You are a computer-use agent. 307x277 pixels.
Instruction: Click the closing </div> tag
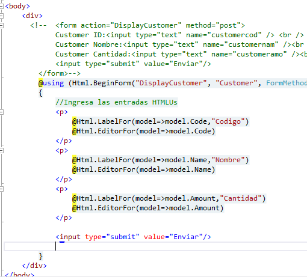click(34, 266)
